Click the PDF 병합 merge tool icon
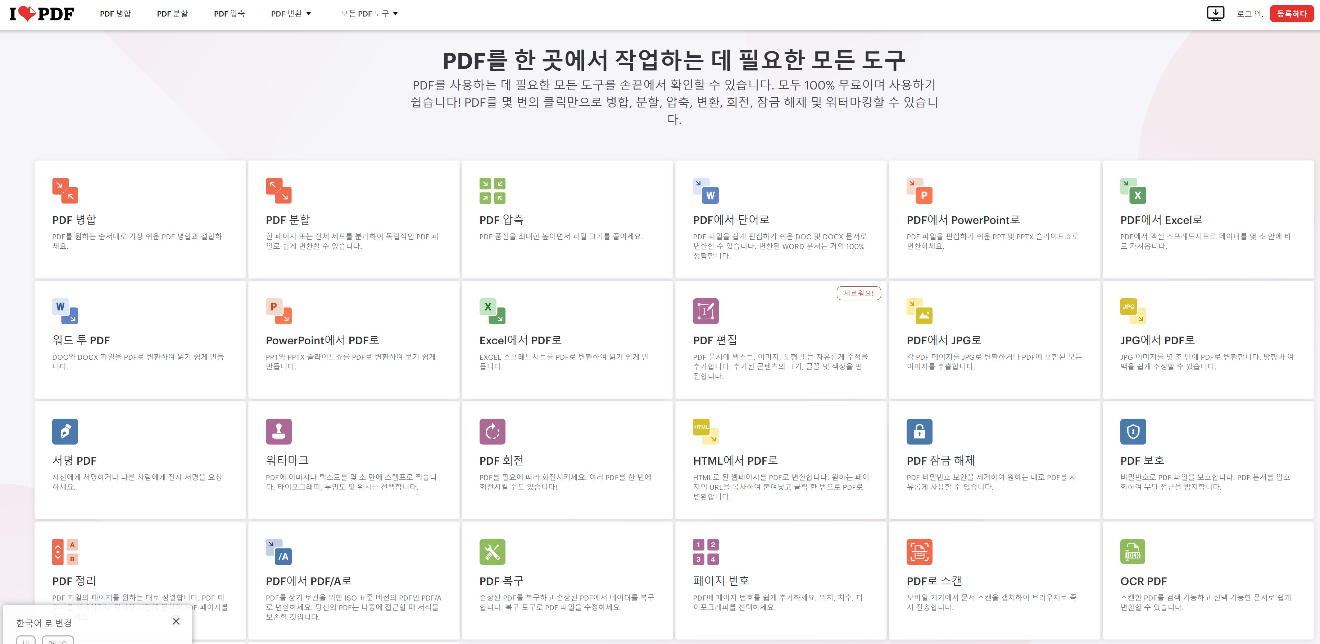This screenshot has width=1320, height=644. point(65,191)
